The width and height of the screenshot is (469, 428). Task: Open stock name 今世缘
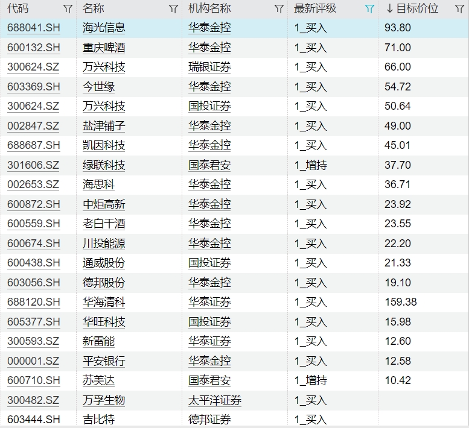99,87
